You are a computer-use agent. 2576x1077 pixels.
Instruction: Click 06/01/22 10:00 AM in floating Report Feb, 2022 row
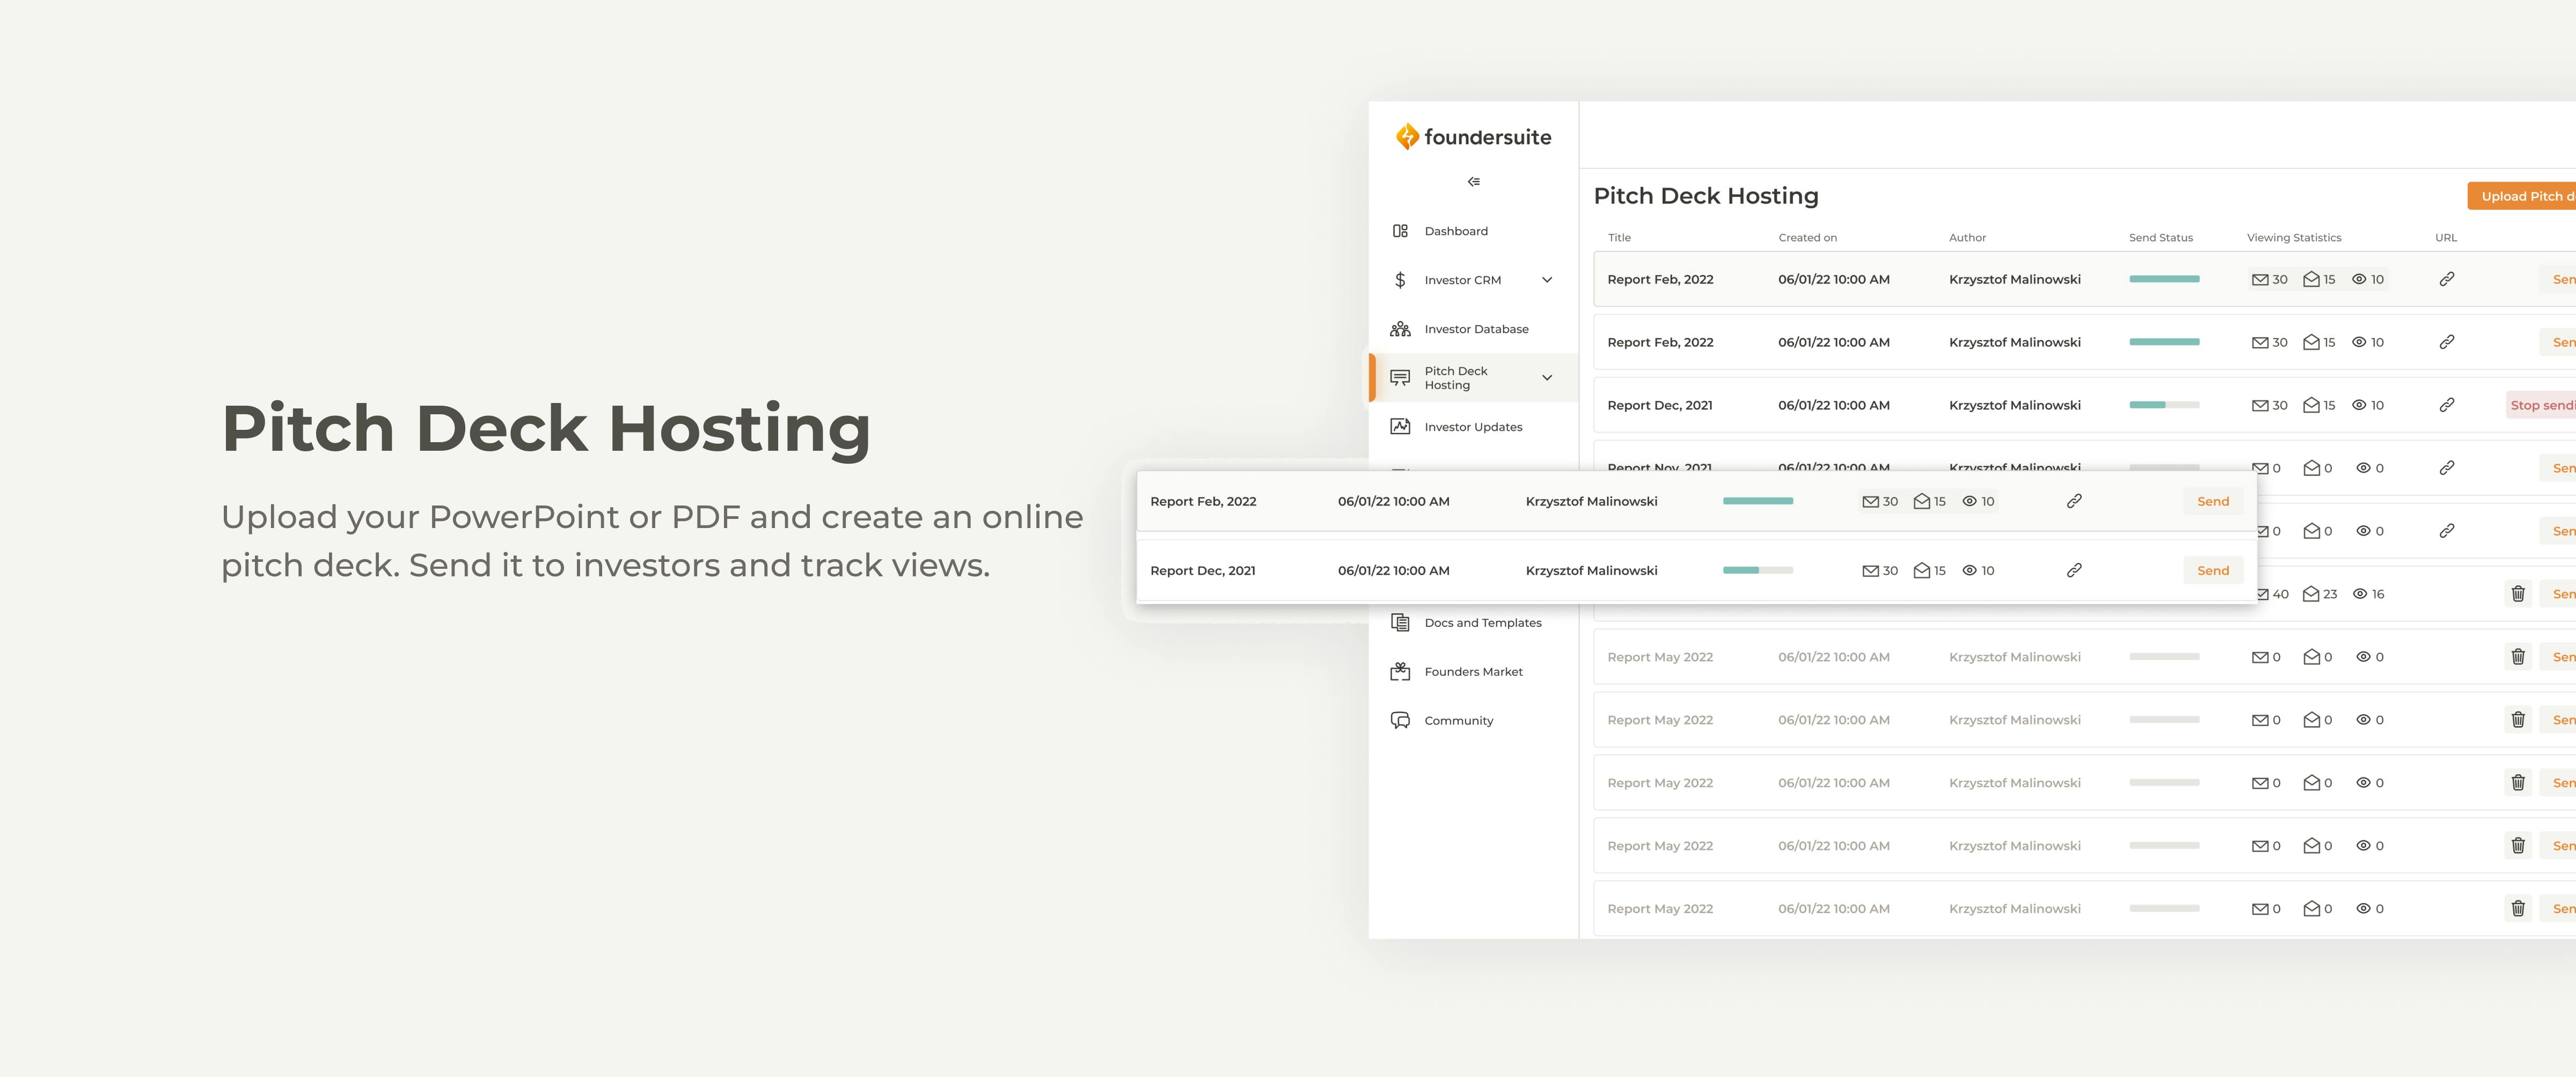click(x=1393, y=502)
